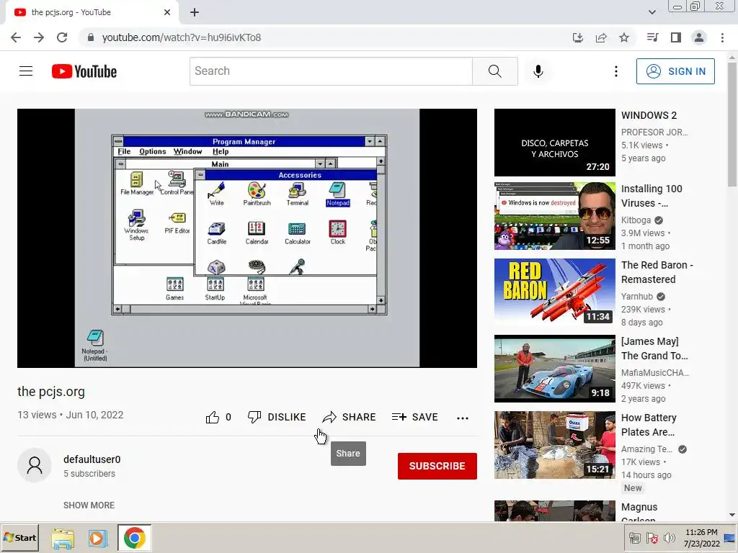Open the defaultuser0 channel avatar
738x553 pixels.
35,465
